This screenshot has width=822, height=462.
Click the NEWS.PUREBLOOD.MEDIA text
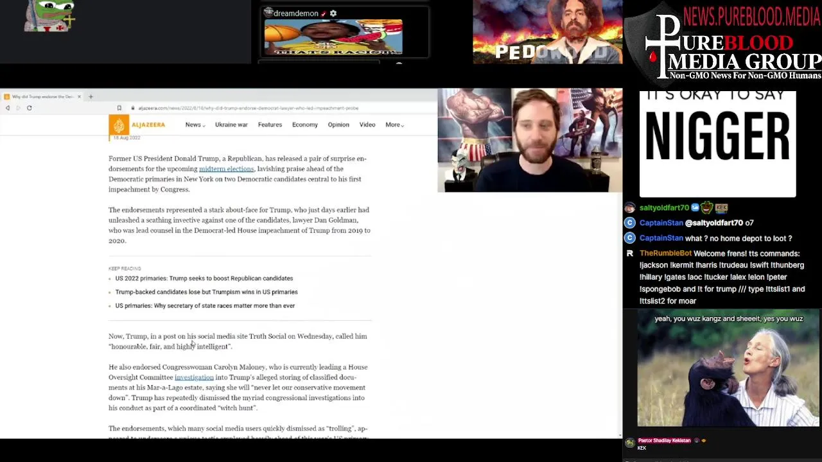click(752, 16)
